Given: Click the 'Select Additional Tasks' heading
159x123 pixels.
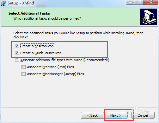Looking at the screenshot, I should [29, 13].
